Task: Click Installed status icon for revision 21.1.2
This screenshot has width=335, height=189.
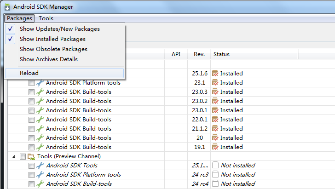Action: (x=215, y=128)
